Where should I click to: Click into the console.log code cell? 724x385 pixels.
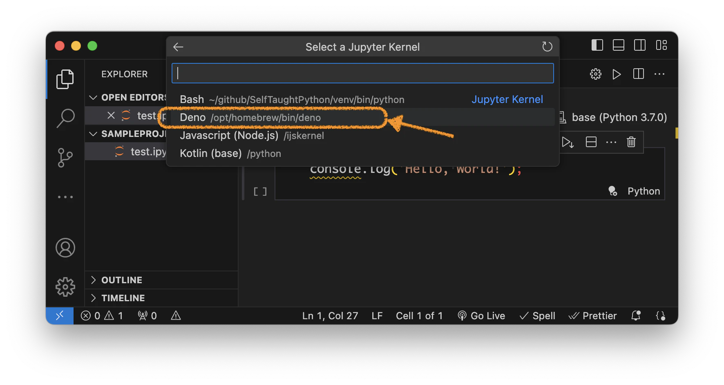[x=470, y=174]
